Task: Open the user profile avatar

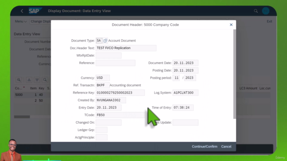Action: 265,11
